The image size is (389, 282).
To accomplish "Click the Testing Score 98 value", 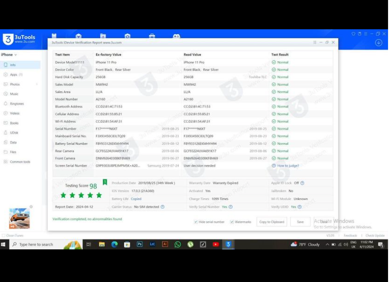I will point(93,186).
